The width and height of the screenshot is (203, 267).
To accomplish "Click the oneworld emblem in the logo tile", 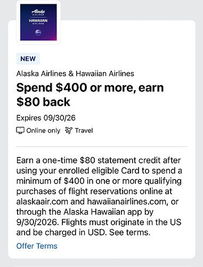I will tap(38, 33).
